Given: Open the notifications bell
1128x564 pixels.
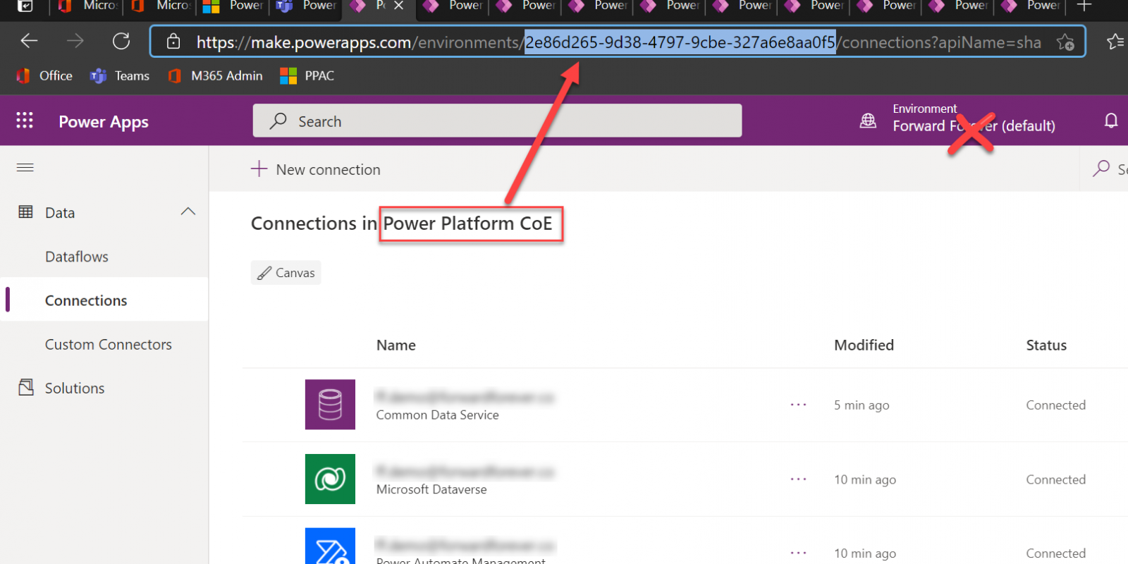Looking at the screenshot, I should click(1111, 121).
